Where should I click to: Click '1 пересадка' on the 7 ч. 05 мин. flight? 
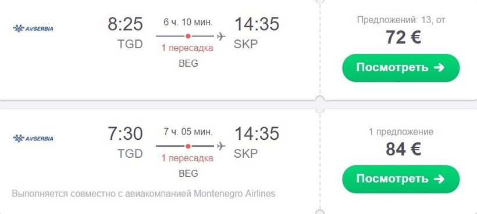click(x=187, y=158)
